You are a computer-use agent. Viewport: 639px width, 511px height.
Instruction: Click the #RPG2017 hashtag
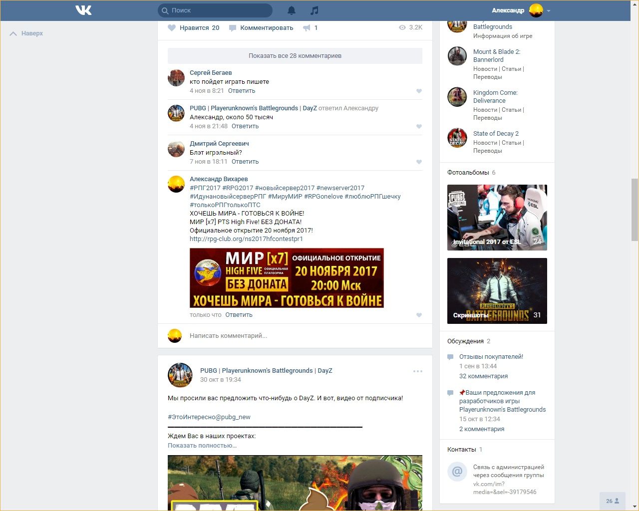click(238, 188)
